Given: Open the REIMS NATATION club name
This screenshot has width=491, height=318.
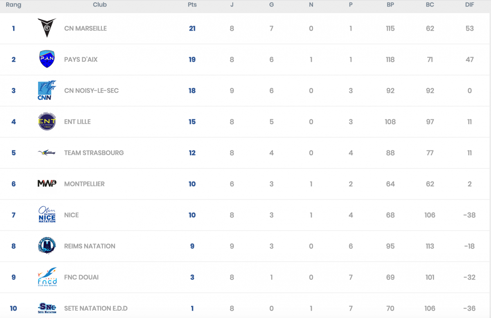Looking at the screenshot, I should (90, 246).
